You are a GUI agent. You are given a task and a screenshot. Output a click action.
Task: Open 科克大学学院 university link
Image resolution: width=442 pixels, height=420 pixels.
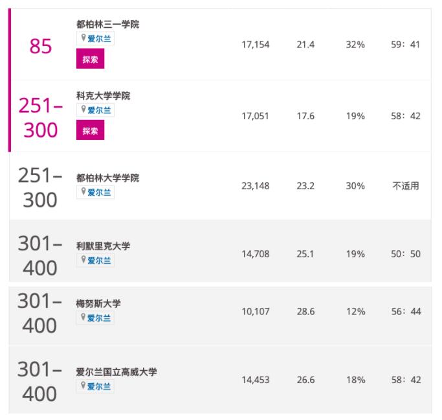[103, 96]
